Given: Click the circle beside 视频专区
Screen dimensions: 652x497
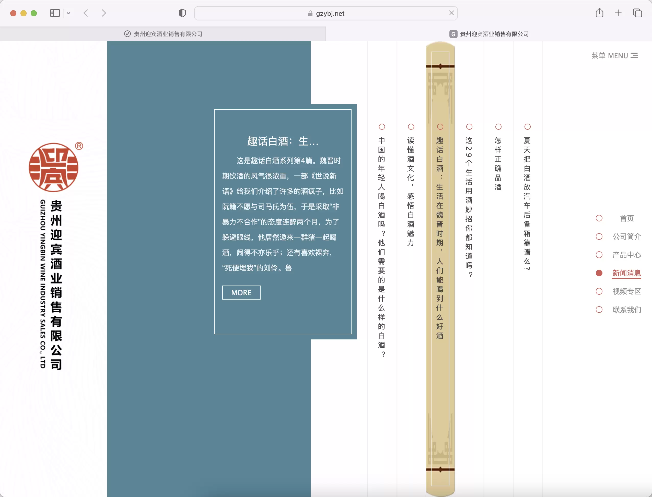Looking at the screenshot, I should [x=599, y=291].
